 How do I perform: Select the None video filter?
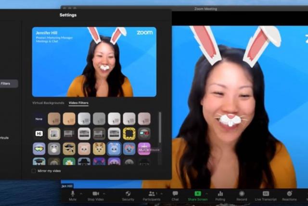[x=39, y=119]
